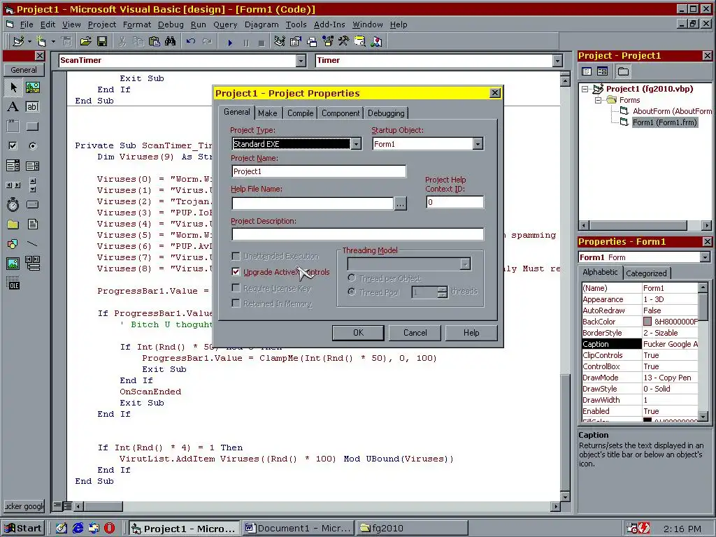Toggle Require License Key checkbox

(x=236, y=288)
